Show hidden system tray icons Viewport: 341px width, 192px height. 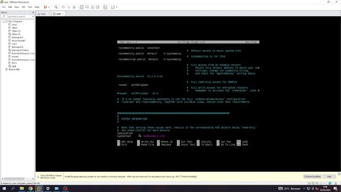pos(304,188)
